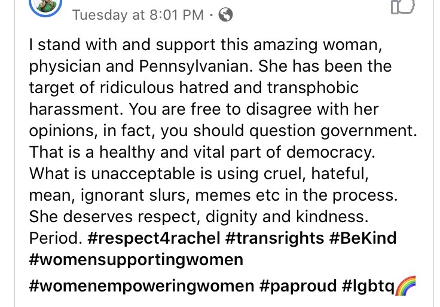Click the #paproud hashtag

(298, 287)
